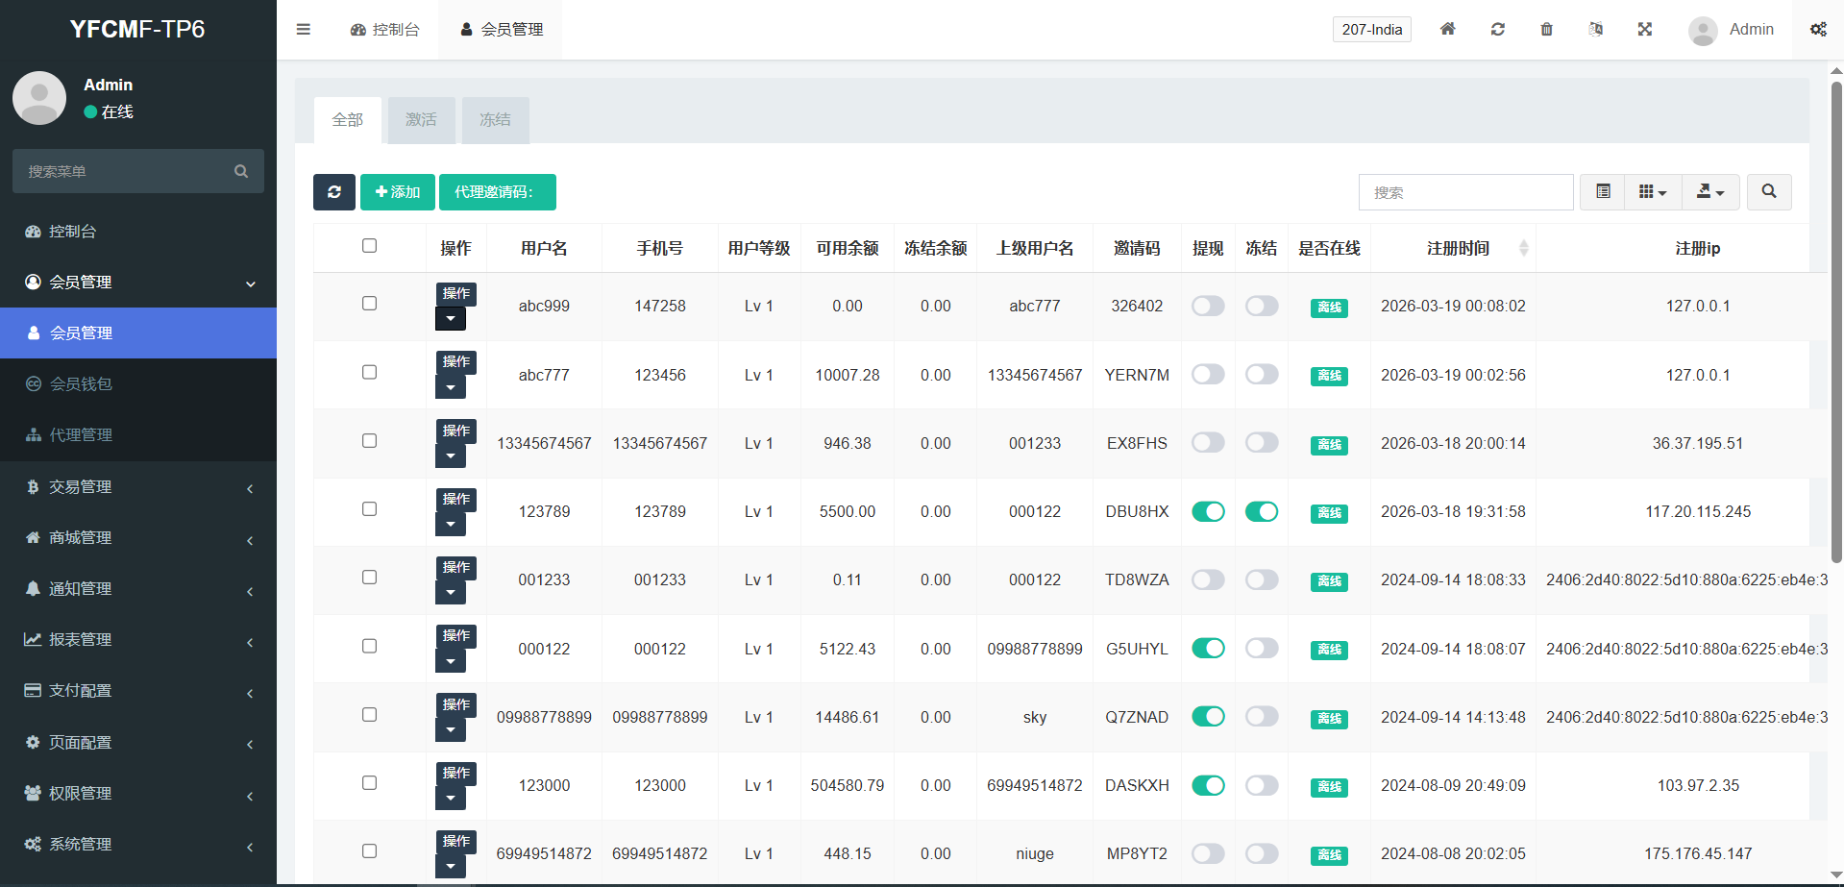The height and width of the screenshot is (887, 1844).
Task: Click the table 搜索 input field
Action: (1465, 192)
